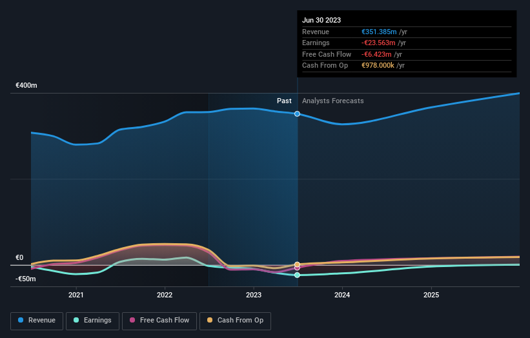This screenshot has height=338, width=530.
Task: Click the €0 y-axis label
Action: [x=19, y=257]
